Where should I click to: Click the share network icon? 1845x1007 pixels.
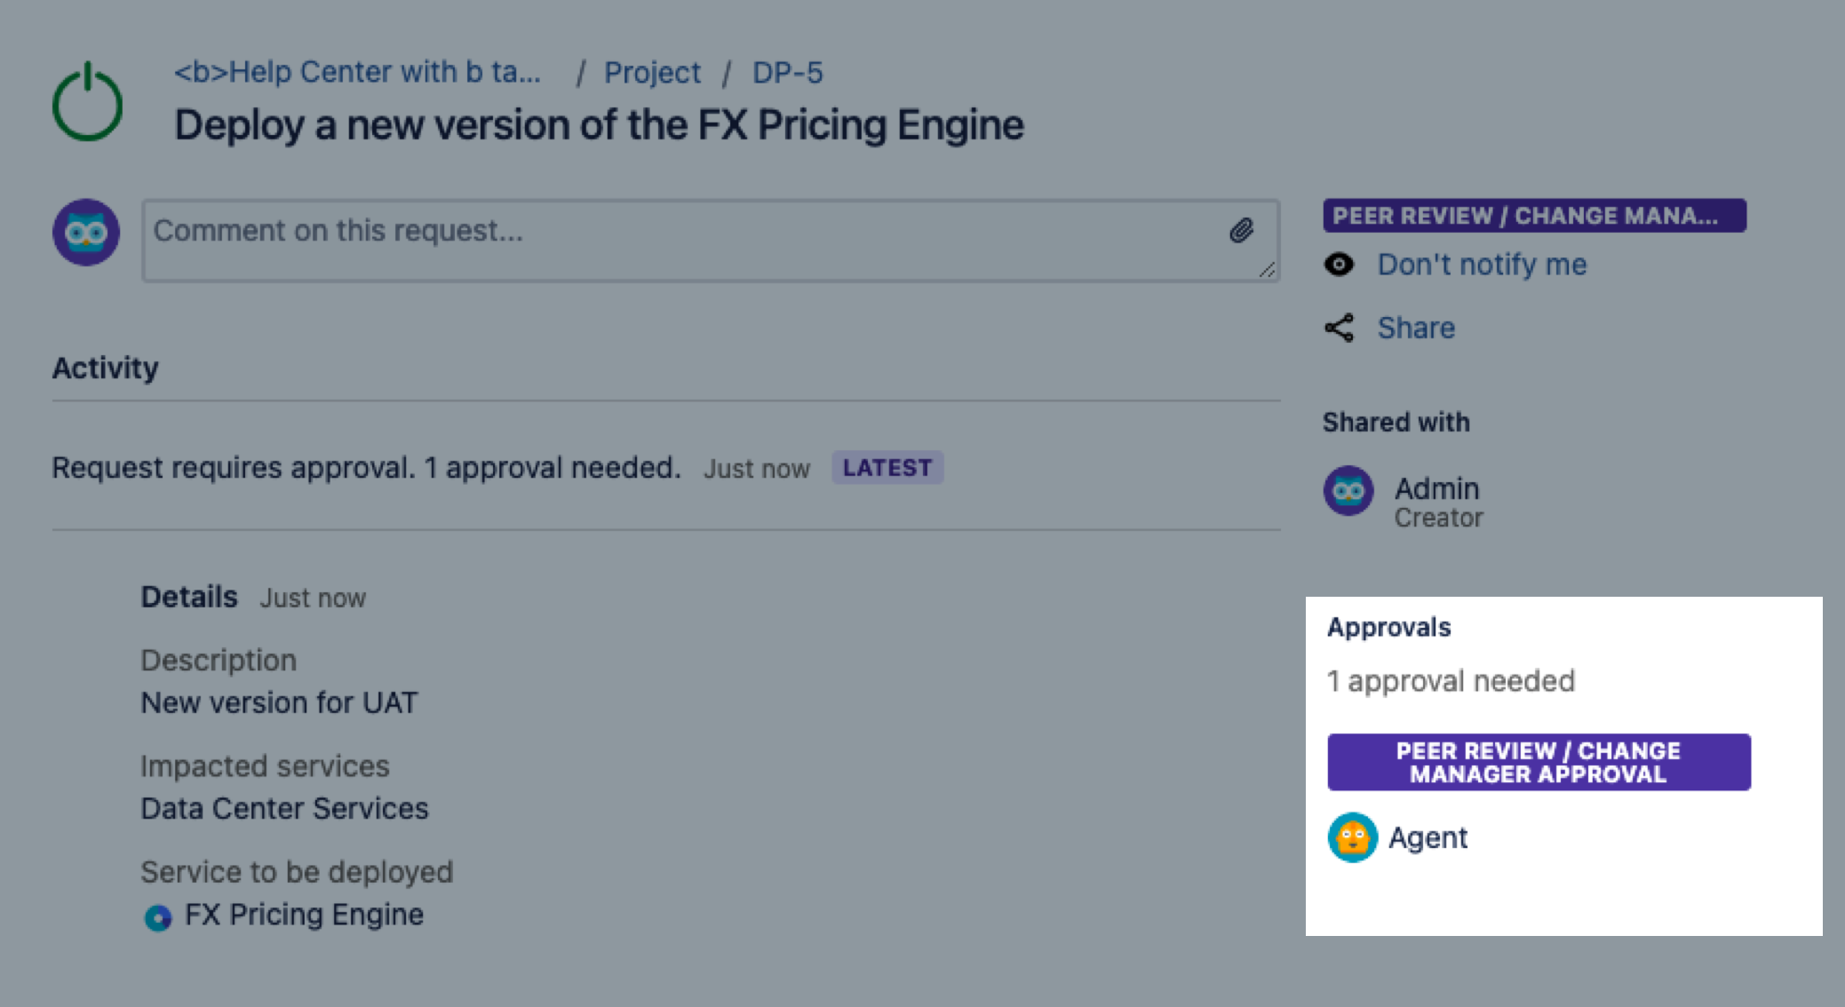[x=1339, y=328]
